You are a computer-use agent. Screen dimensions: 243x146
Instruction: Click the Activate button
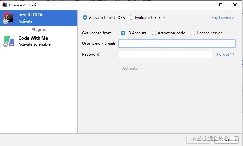[130, 68]
